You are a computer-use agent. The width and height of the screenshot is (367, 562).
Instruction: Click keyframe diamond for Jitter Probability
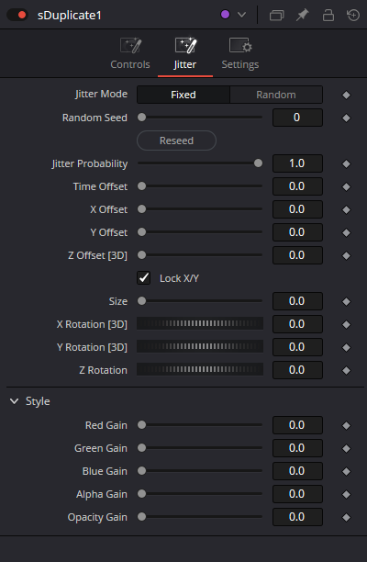346,163
